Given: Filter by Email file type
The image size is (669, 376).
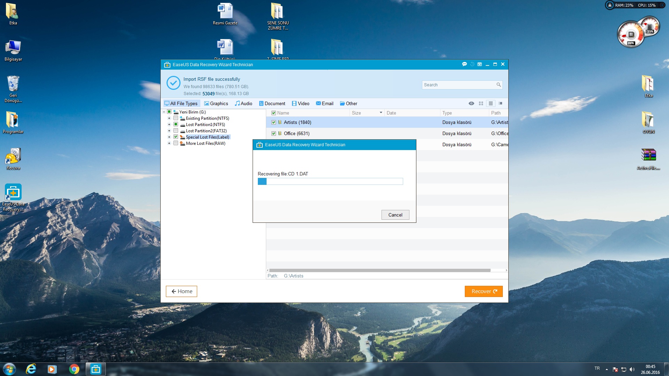Looking at the screenshot, I should pyautogui.click(x=324, y=103).
